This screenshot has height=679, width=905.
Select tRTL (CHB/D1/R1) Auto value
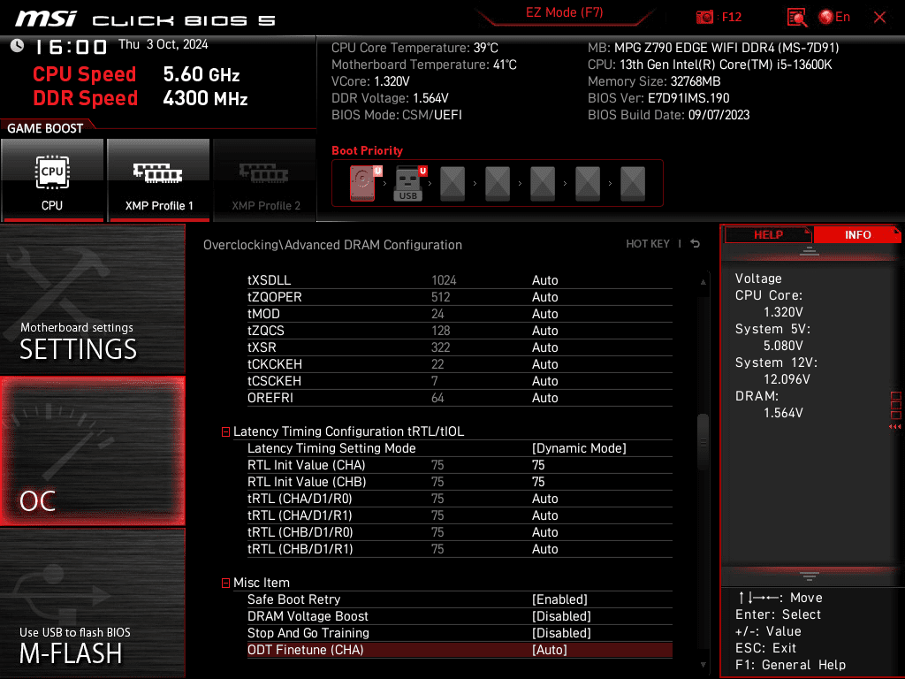point(544,549)
